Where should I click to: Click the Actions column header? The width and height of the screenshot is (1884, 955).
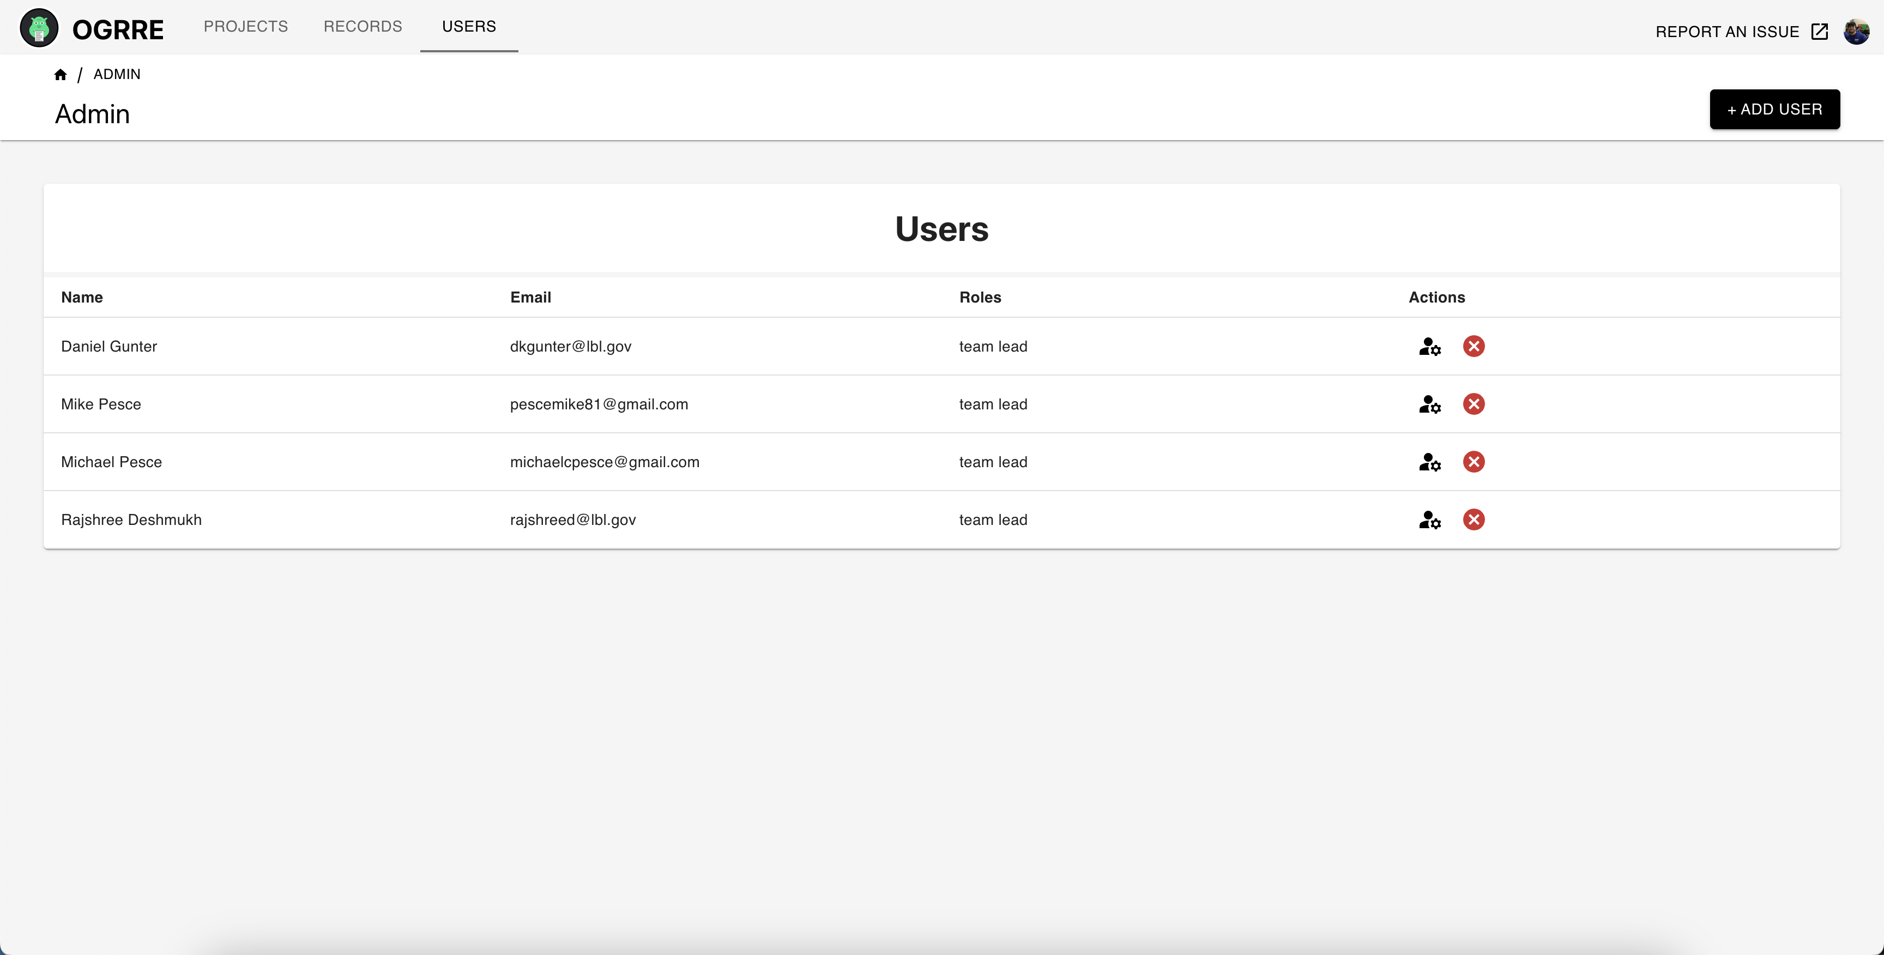pos(1436,298)
